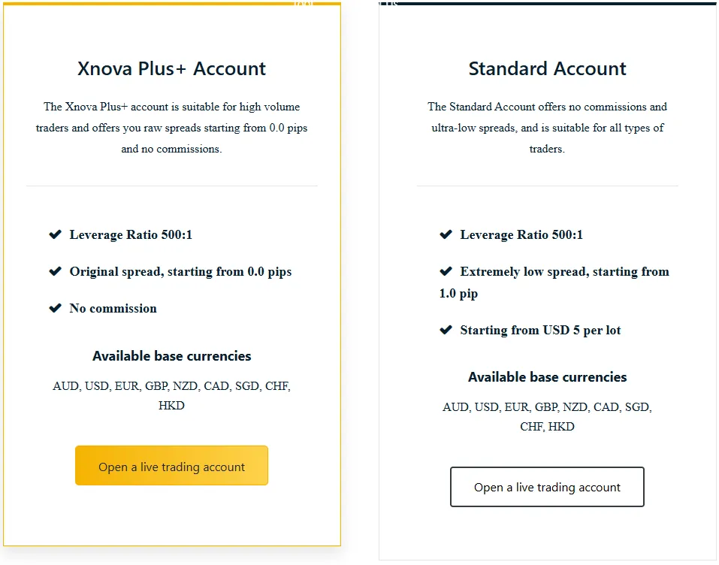Click Xnova currency list starting with AUD
719x565 pixels.
pos(171,395)
